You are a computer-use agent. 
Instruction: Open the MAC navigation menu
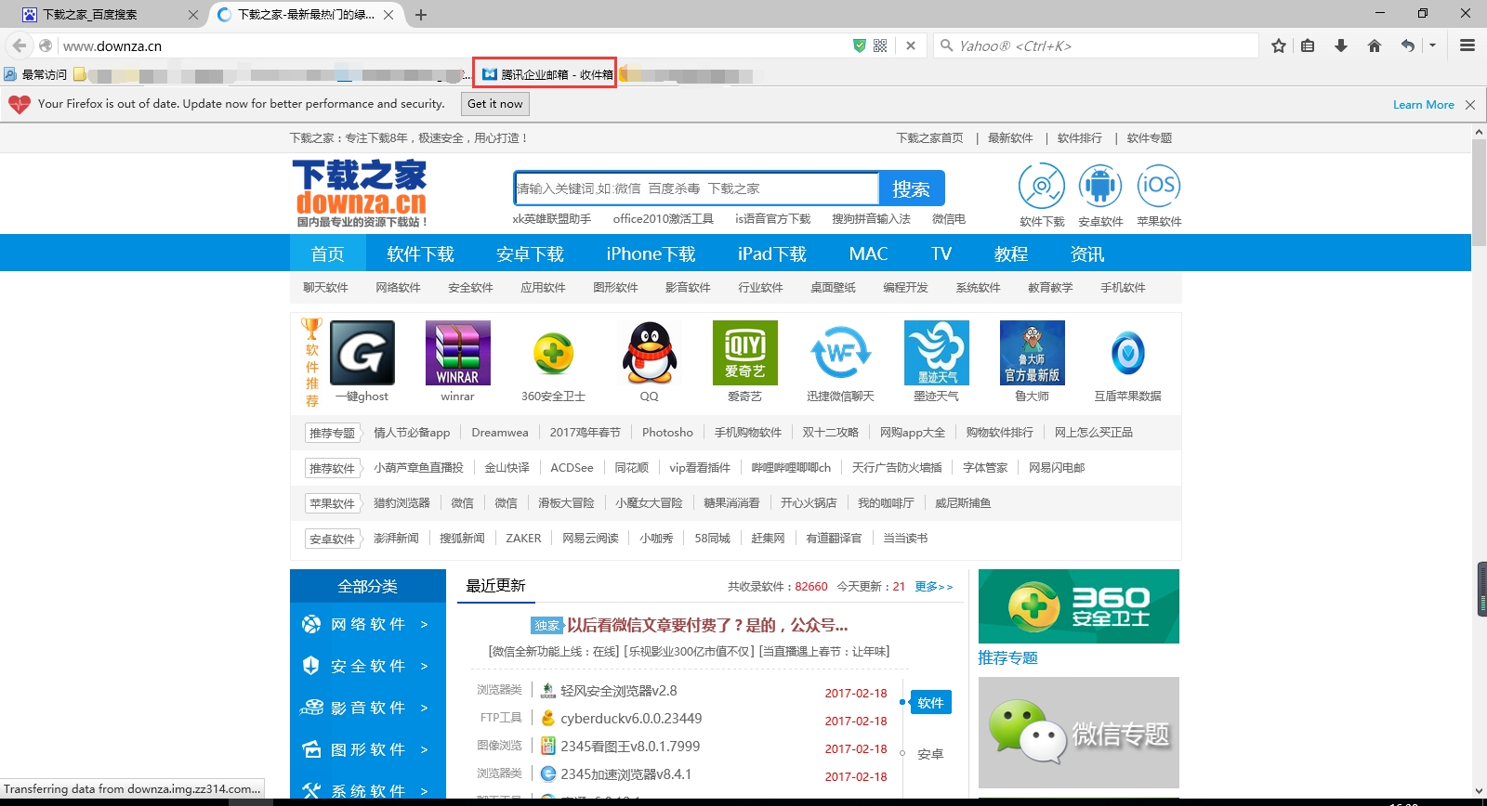(868, 253)
